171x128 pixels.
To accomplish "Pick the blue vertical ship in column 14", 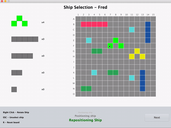I will point(148,32).
